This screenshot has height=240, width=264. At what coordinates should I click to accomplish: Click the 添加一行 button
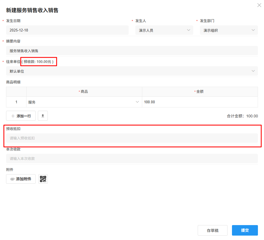click(x=21, y=116)
